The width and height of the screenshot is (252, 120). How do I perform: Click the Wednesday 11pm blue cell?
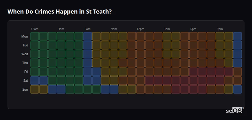(x=238, y=54)
